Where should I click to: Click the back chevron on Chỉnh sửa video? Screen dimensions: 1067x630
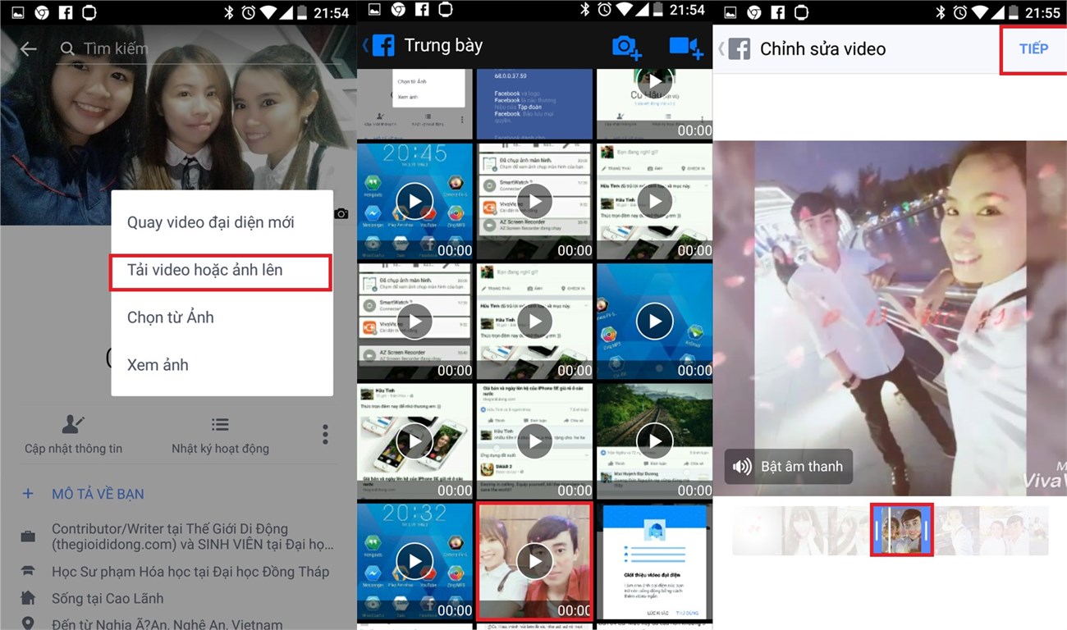tap(722, 48)
